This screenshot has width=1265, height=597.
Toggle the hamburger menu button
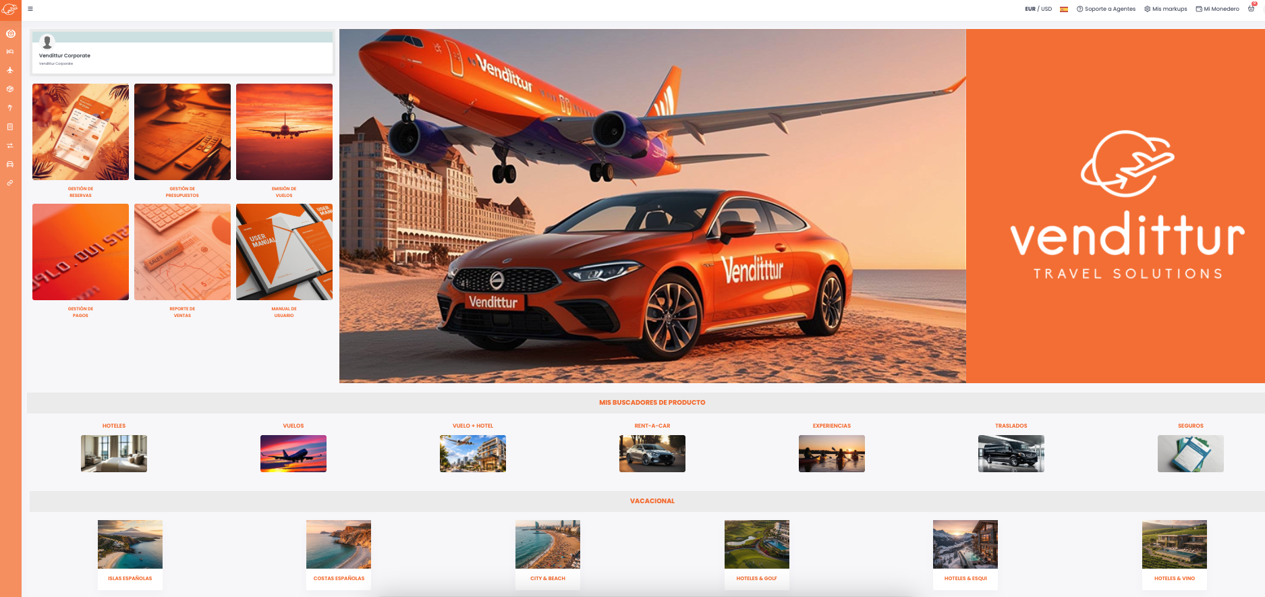coord(30,9)
